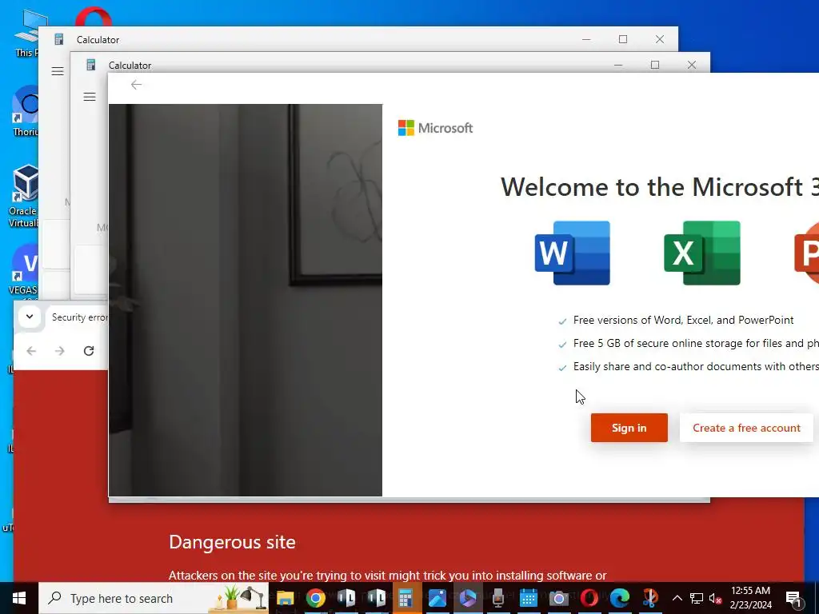Open Microsoft 365 taskbar icon
The image size is (819, 614).
467,598
